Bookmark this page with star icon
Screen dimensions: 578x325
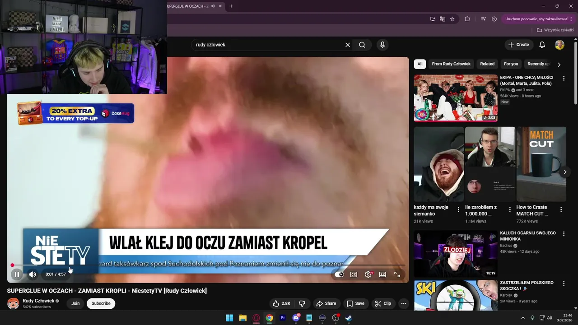452,19
